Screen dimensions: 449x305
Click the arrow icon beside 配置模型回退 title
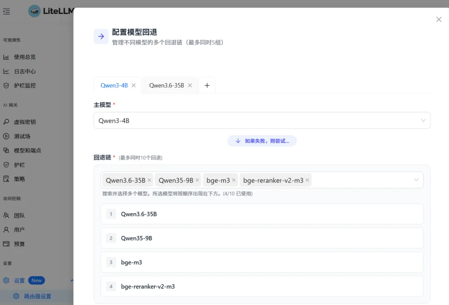click(x=101, y=36)
